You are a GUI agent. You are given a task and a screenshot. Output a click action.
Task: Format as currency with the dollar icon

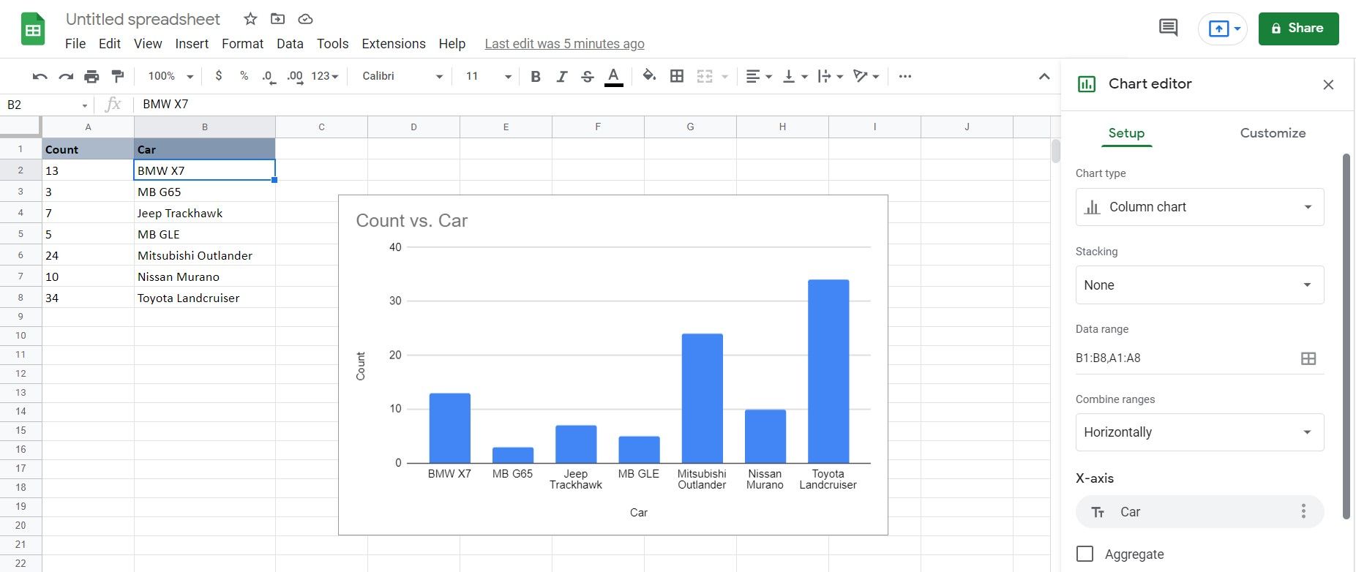pyautogui.click(x=219, y=76)
